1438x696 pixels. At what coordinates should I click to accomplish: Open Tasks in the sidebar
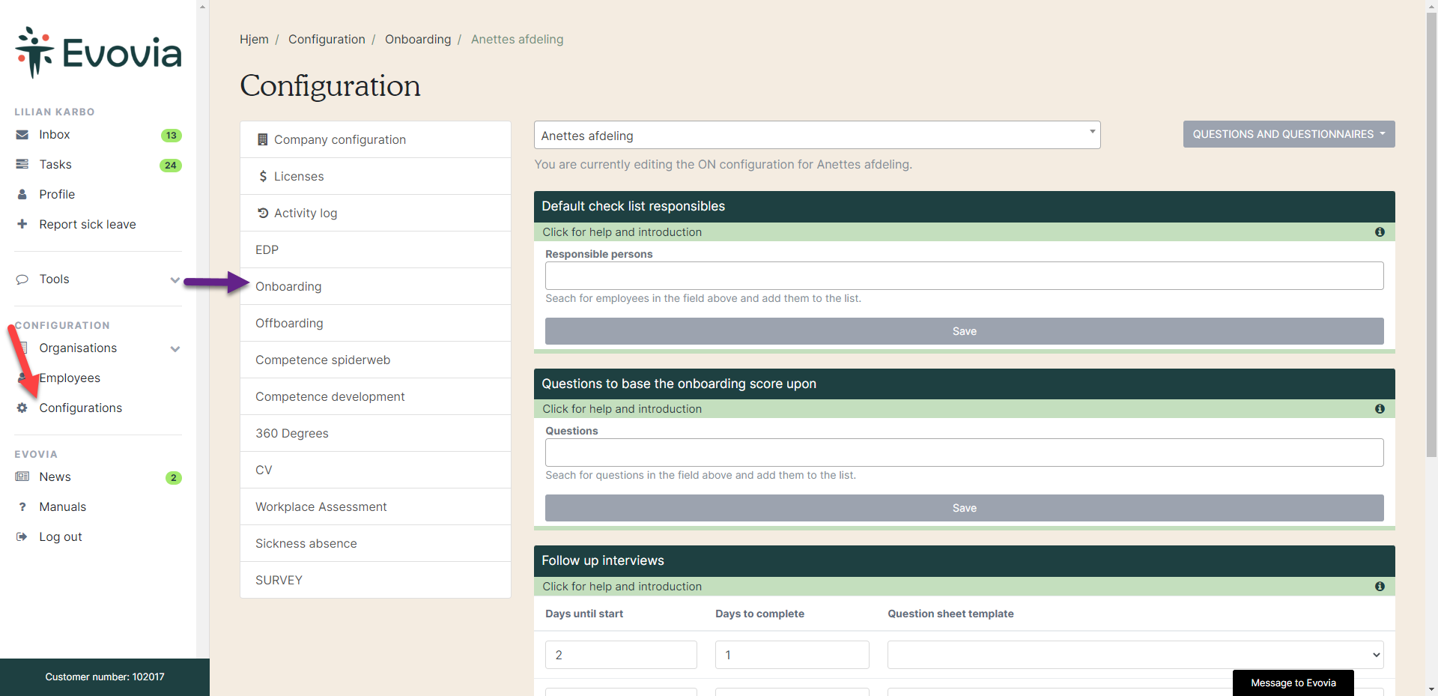tap(55, 164)
